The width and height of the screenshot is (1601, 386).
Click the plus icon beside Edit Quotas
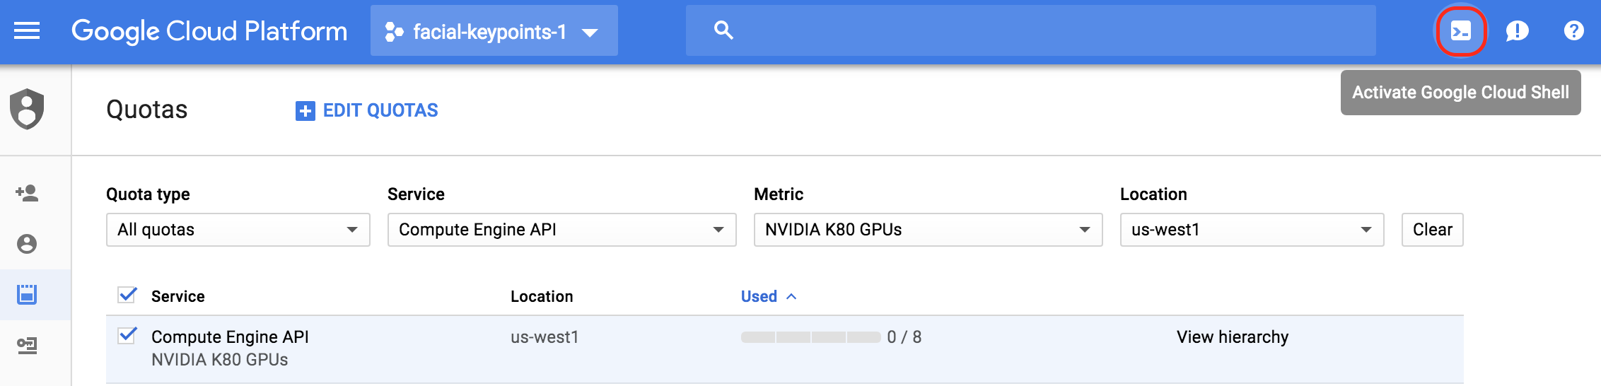pos(305,111)
